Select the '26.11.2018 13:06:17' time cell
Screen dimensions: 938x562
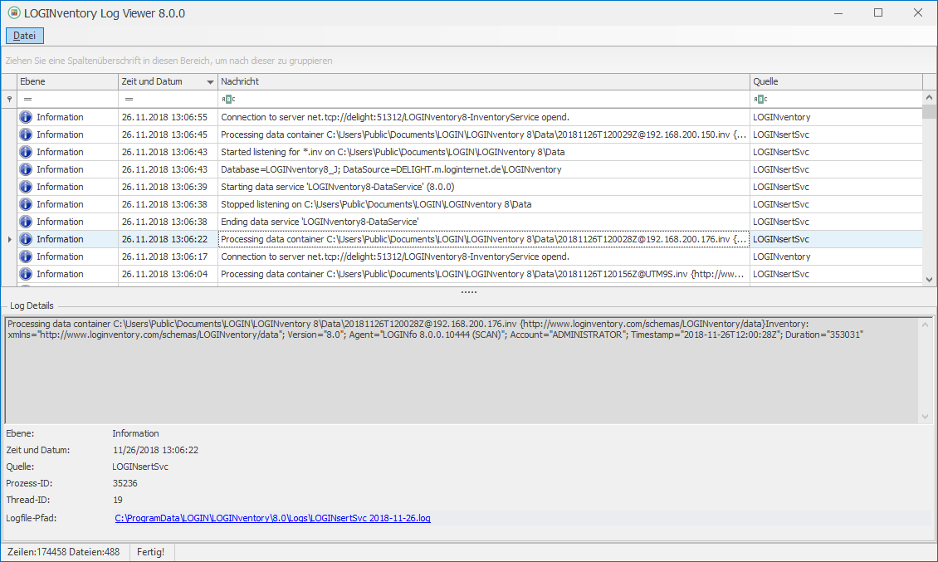pos(168,257)
